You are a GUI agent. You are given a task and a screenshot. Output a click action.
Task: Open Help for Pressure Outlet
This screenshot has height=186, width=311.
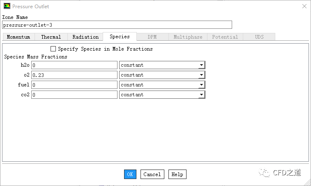[x=177, y=174]
